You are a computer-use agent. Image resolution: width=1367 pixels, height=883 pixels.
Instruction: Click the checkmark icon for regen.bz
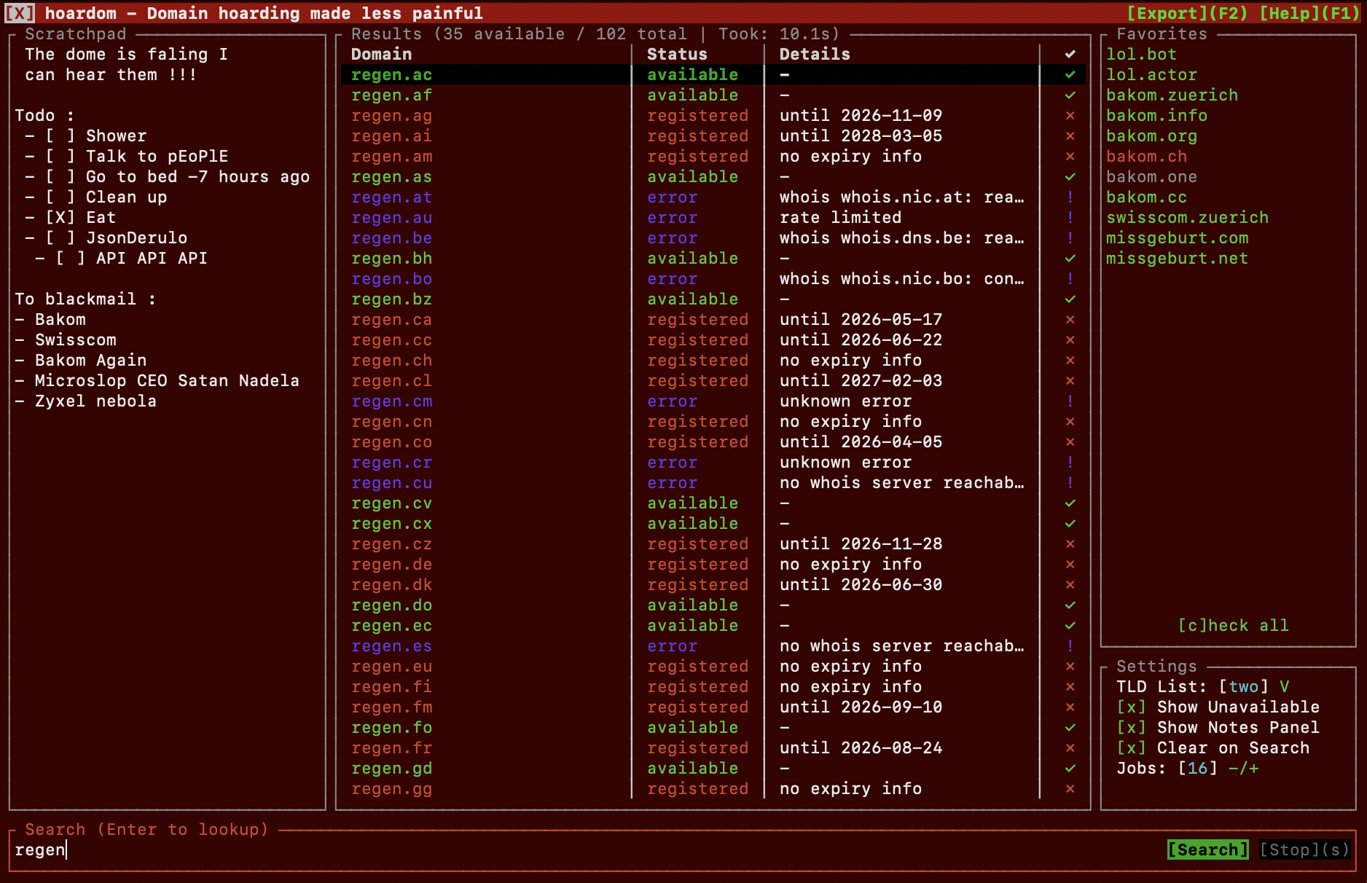pos(1070,299)
